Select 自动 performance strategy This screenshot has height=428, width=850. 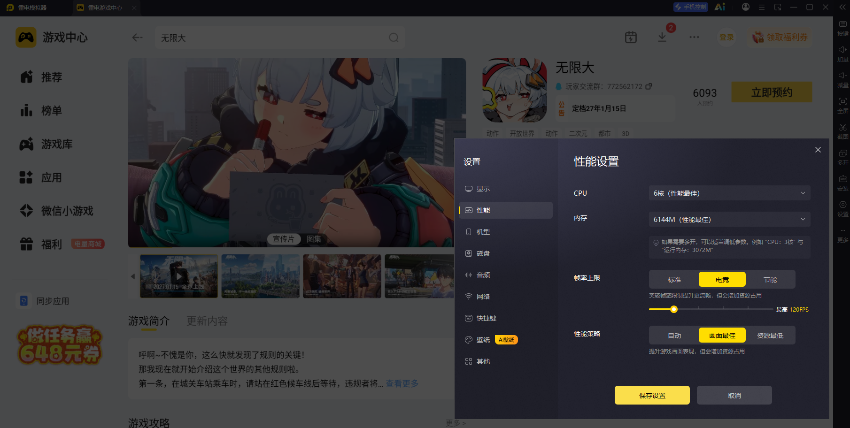pyautogui.click(x=674, y=336)
